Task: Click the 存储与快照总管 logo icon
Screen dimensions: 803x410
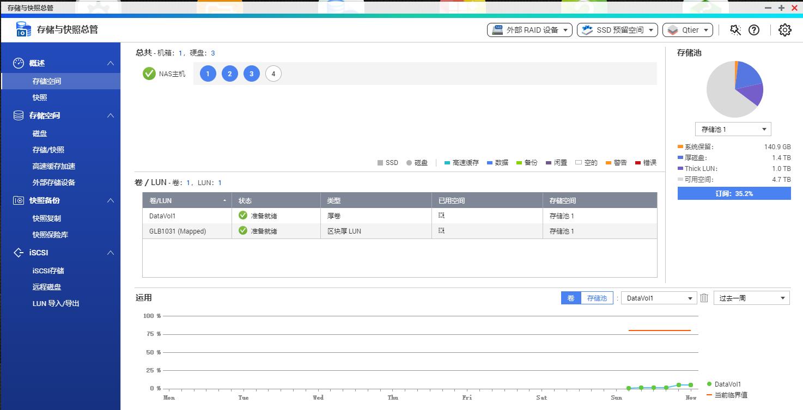Action: (x=23, y=28)
